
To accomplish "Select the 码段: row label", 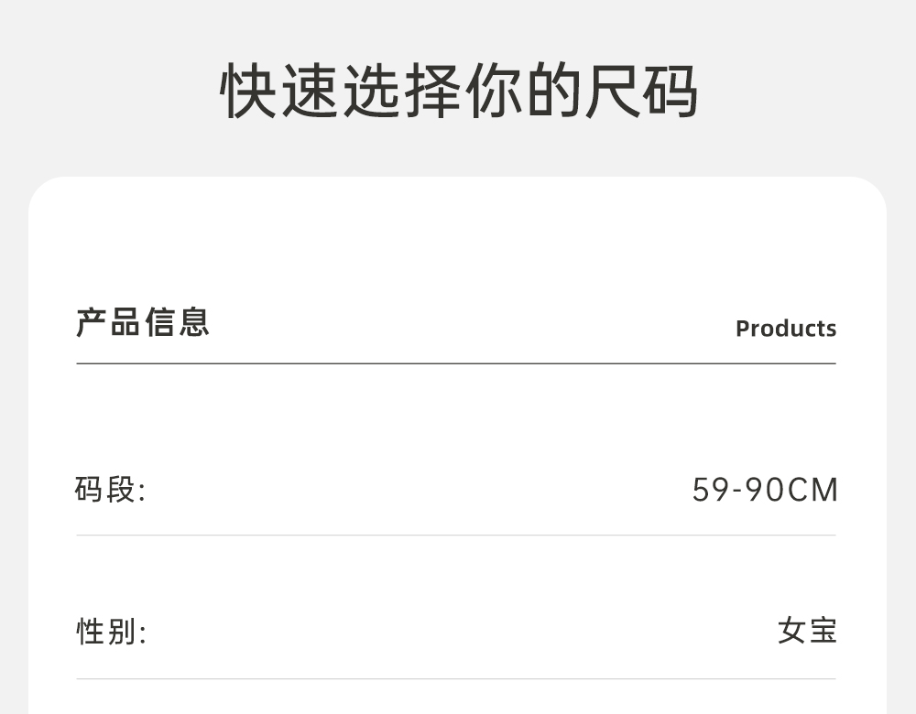I will 110,490.
